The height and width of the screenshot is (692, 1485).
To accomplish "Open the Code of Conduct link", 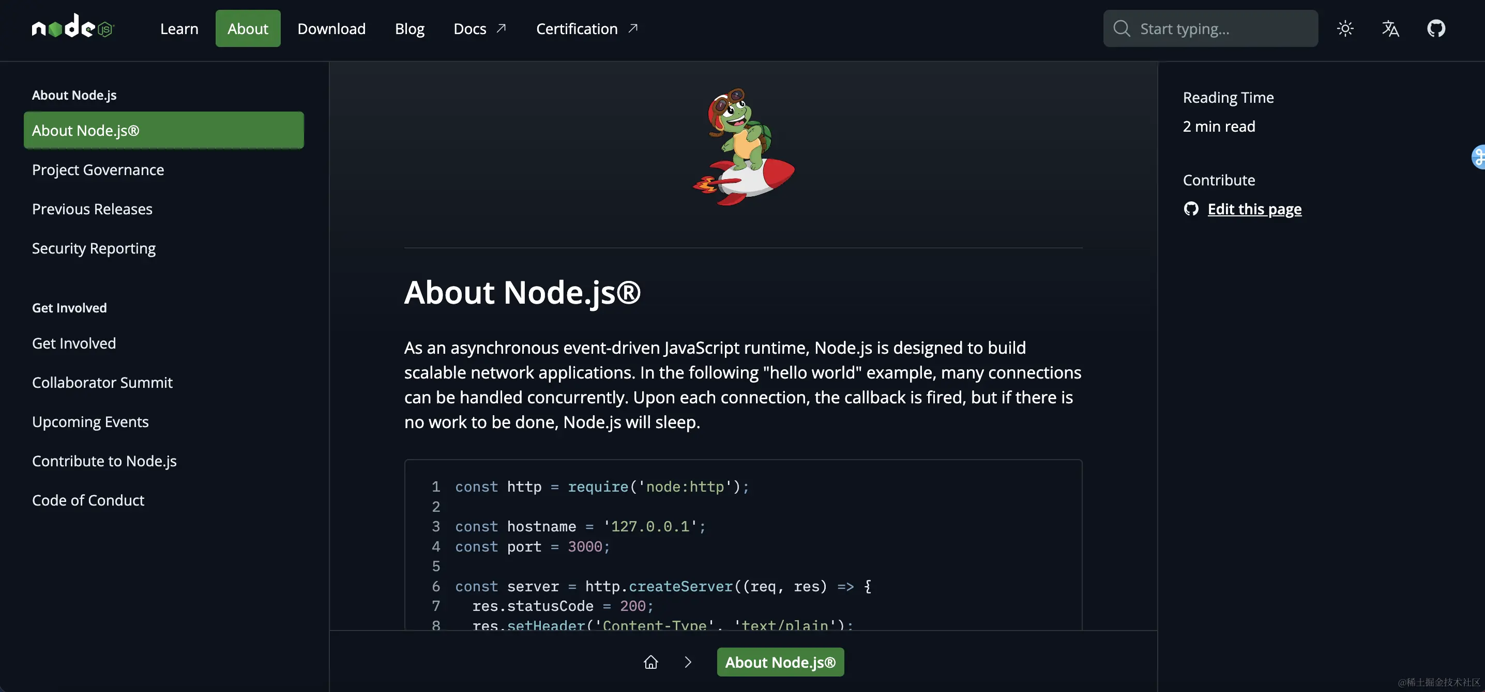I will 88,500.
